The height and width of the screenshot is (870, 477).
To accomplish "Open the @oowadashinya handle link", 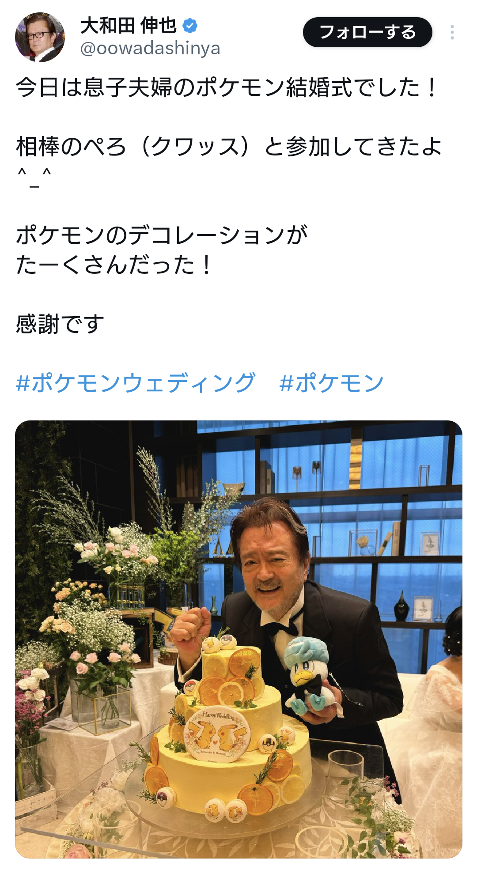I will 150,49.
